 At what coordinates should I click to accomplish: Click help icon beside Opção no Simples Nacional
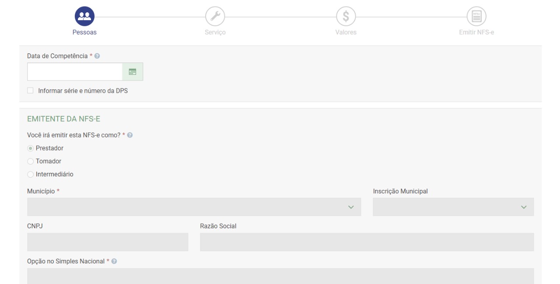coord(114,261)
